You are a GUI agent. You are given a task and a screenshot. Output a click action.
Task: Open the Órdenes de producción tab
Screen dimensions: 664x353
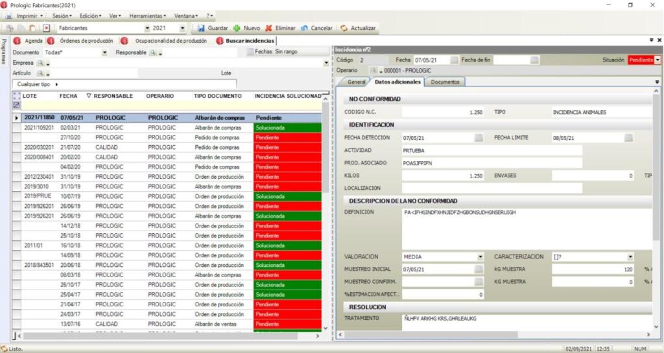pos(86,41)
